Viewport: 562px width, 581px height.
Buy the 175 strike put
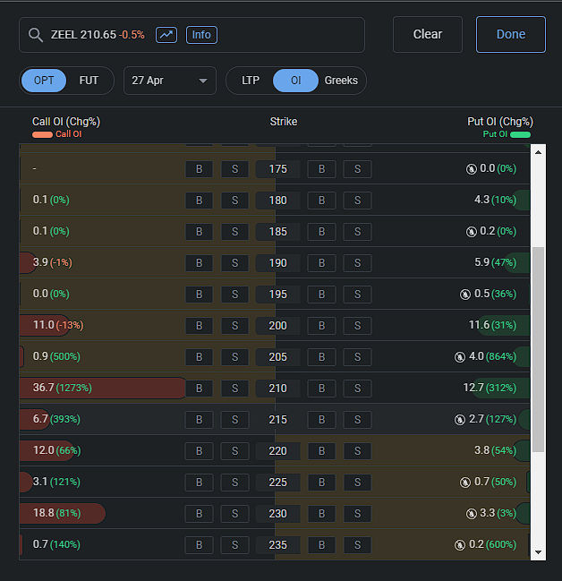(321, 169)
